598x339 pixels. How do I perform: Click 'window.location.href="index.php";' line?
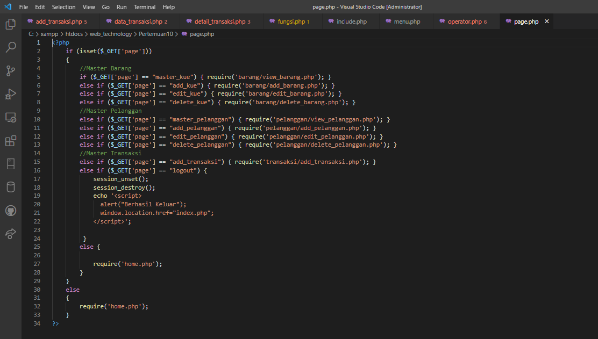click(x=157, y=213)
